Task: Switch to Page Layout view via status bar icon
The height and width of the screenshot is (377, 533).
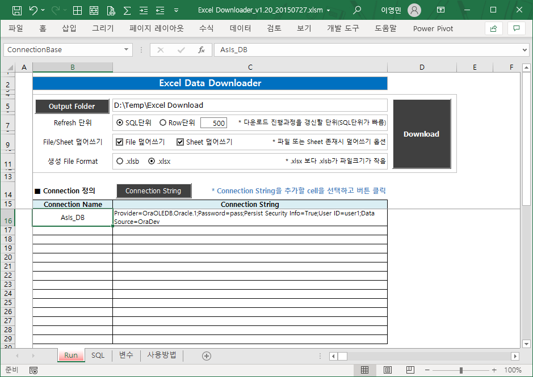Action: (387, 370)
